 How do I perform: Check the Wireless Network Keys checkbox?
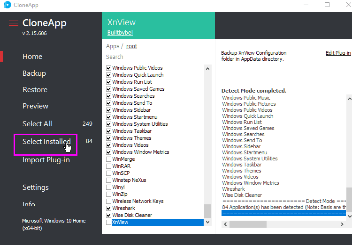click(x=109, y=201)
